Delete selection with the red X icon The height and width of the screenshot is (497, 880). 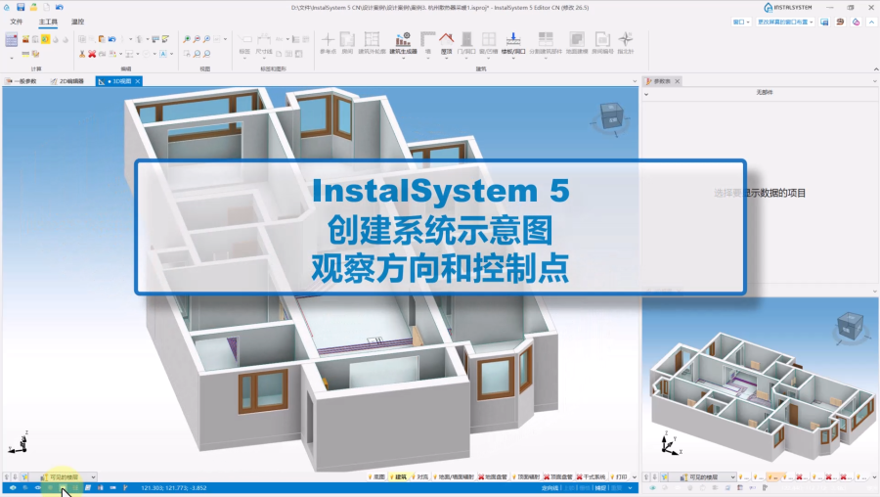92,54
